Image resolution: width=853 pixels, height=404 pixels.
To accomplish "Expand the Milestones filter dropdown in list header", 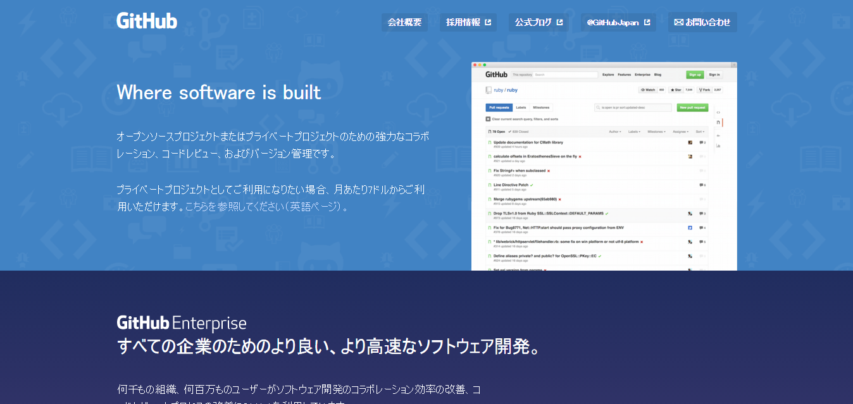I will point(656,132).
